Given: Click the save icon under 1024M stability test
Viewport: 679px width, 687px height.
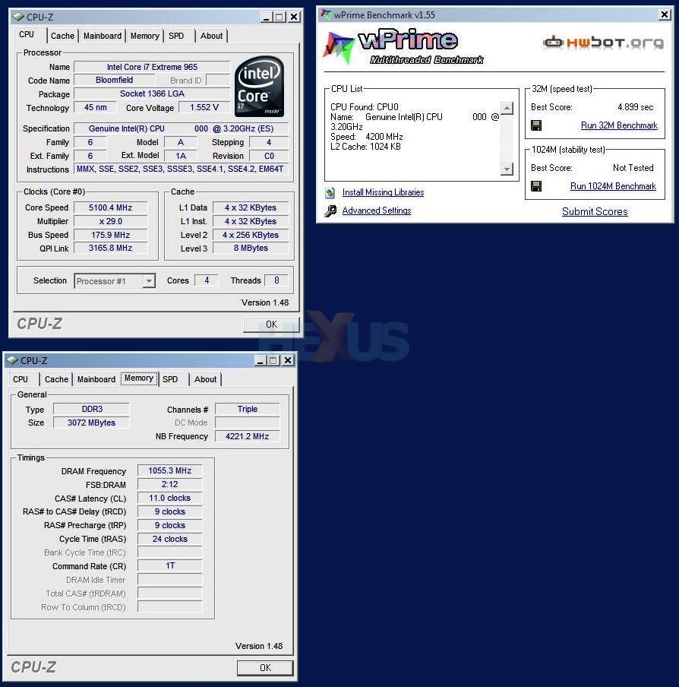Looking at the screenshot, I should [536, 186].
